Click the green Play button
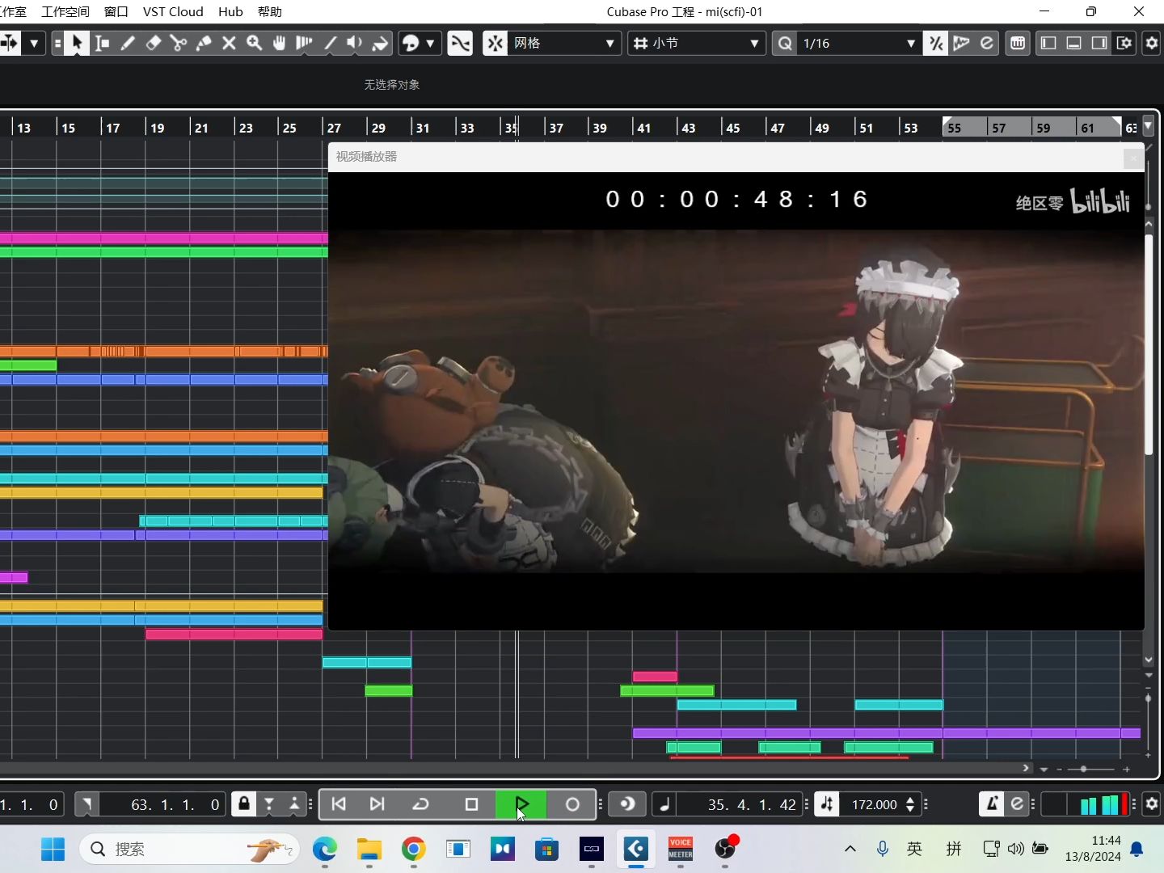 click(x=521, y=804)
